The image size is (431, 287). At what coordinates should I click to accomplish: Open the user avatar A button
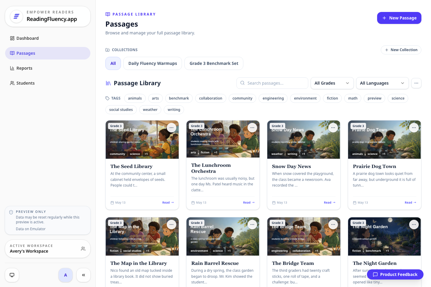pos(66,275)
